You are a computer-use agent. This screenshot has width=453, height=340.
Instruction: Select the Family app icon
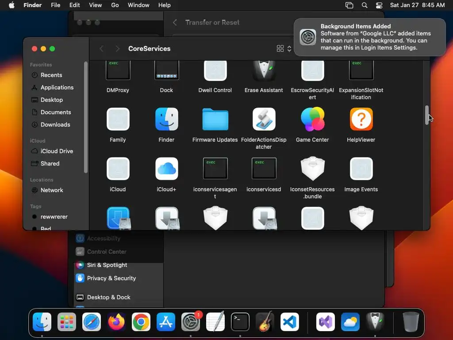point(118,119)
